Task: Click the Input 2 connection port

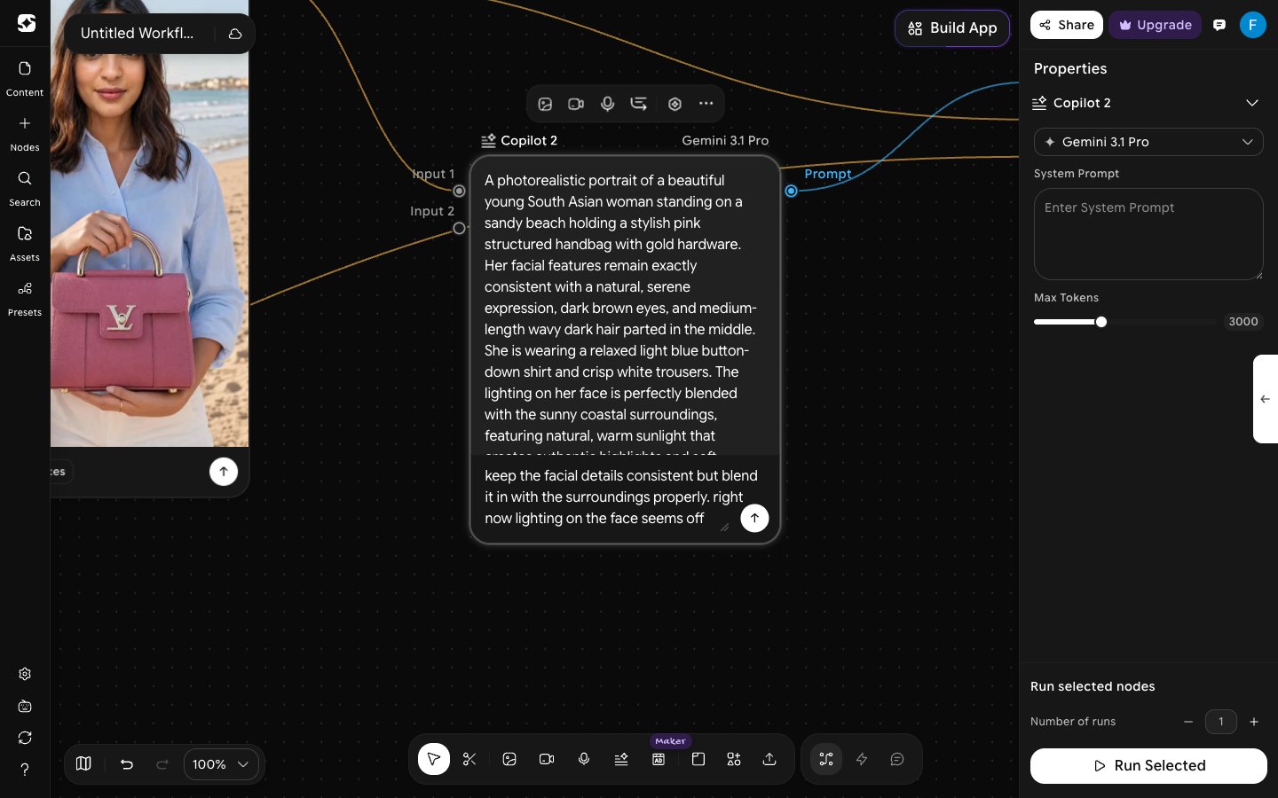Action: click(459, 228)
